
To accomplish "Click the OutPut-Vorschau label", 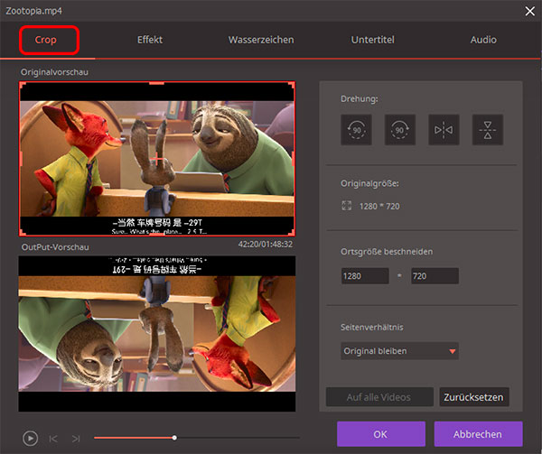I will coord(55,247).
